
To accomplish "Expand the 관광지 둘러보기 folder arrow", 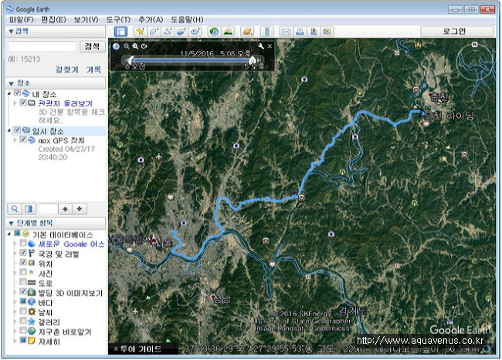I will coord(15,103).
